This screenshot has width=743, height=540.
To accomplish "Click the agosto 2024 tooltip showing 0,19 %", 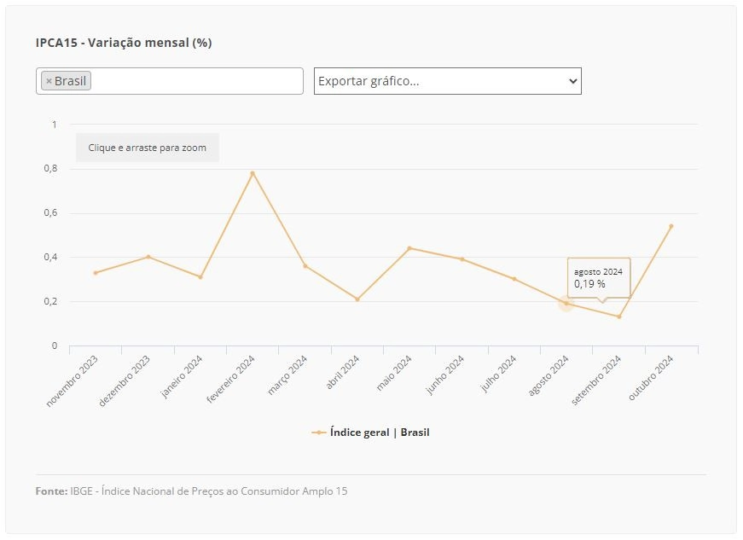I will 599,278.
